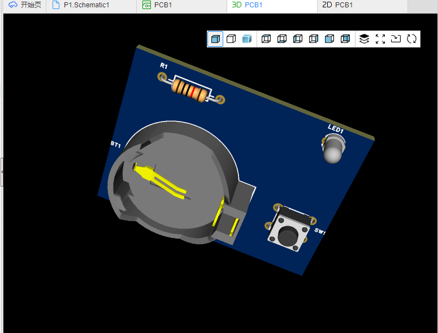This screenshot has width=438, height=333.
Task: Expand the collapsed left side panel handle
Action: pos(2,172)
